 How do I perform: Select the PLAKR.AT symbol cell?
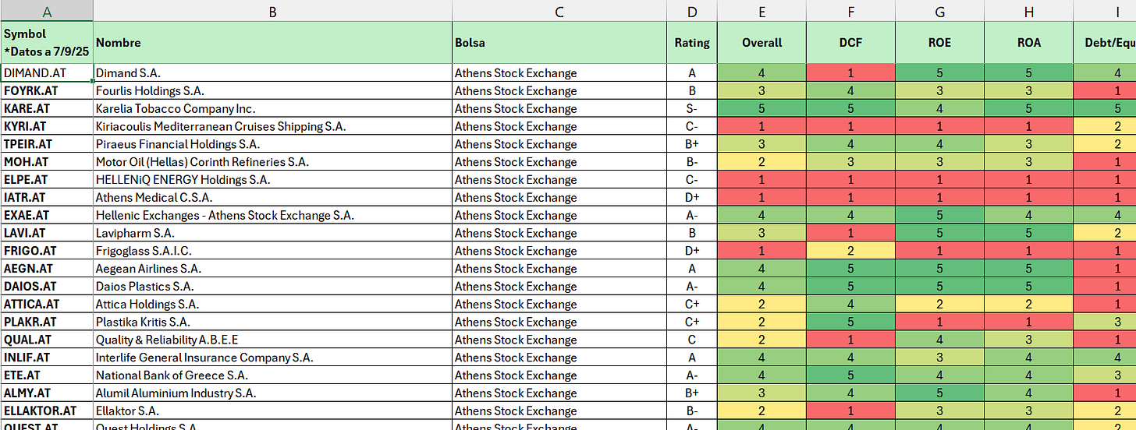47,322
